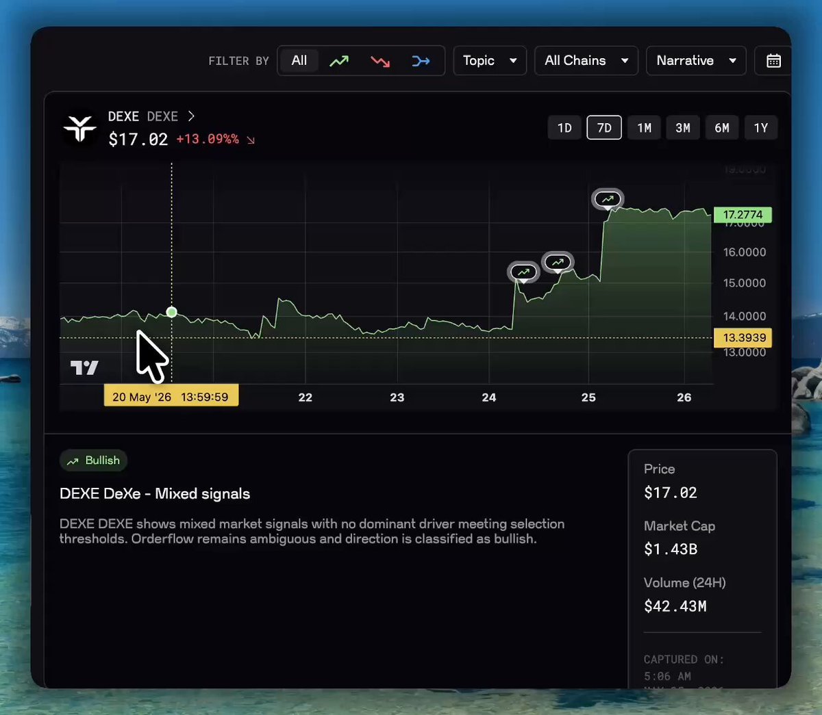Click the 14.0000 price axis label

tap(745, 316)
